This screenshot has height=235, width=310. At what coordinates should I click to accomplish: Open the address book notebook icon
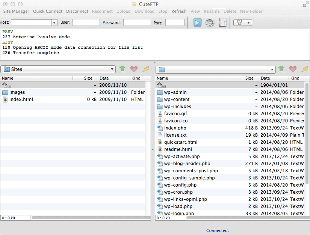tap(222, 23)
